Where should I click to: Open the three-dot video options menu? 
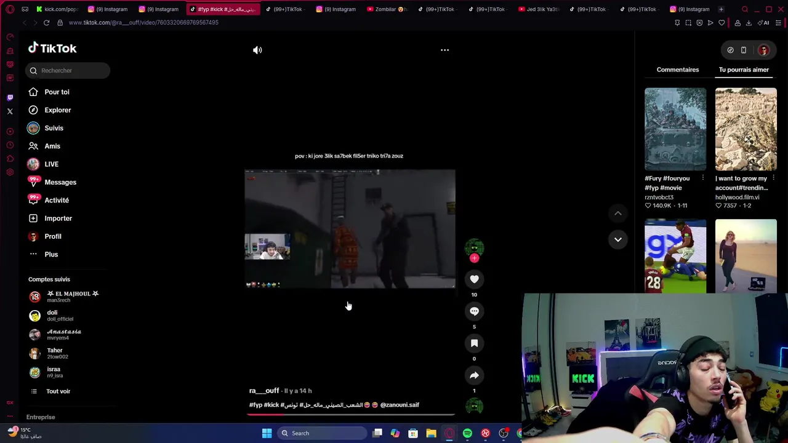pyautogui.click(x=444, y=50)
